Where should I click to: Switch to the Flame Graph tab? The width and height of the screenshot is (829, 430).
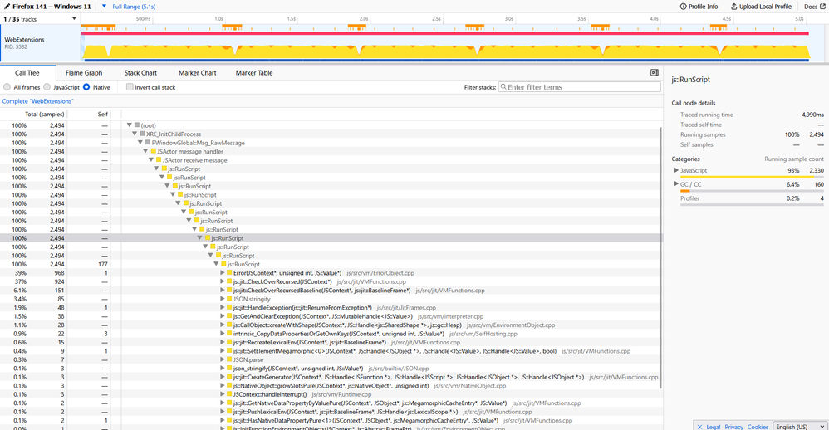pos(84,73)
